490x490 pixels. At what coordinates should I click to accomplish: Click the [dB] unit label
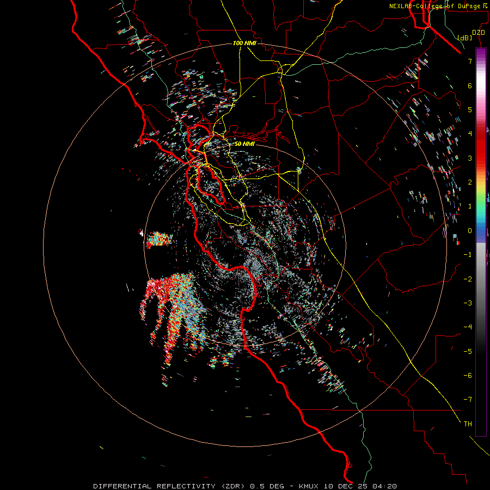point(464,38)
